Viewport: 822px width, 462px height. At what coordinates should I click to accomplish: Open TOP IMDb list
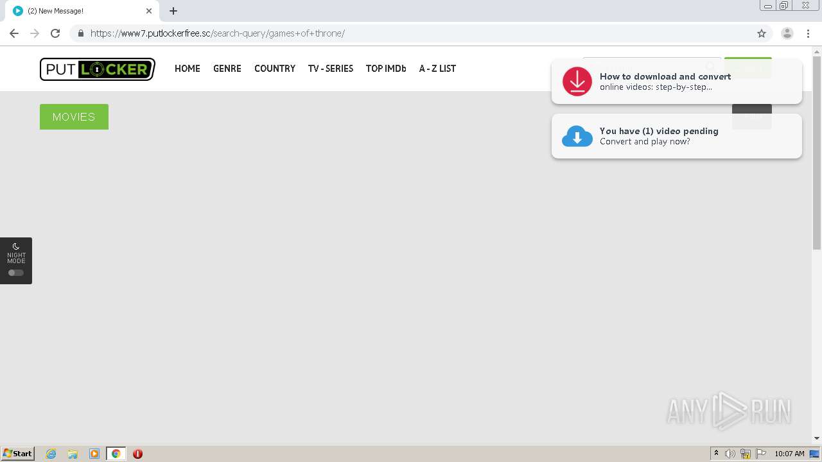point(386,69)
